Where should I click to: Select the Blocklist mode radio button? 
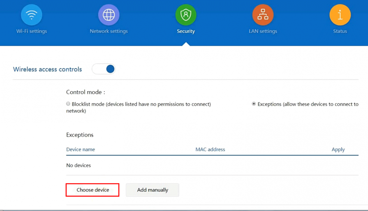coord(68,104)
